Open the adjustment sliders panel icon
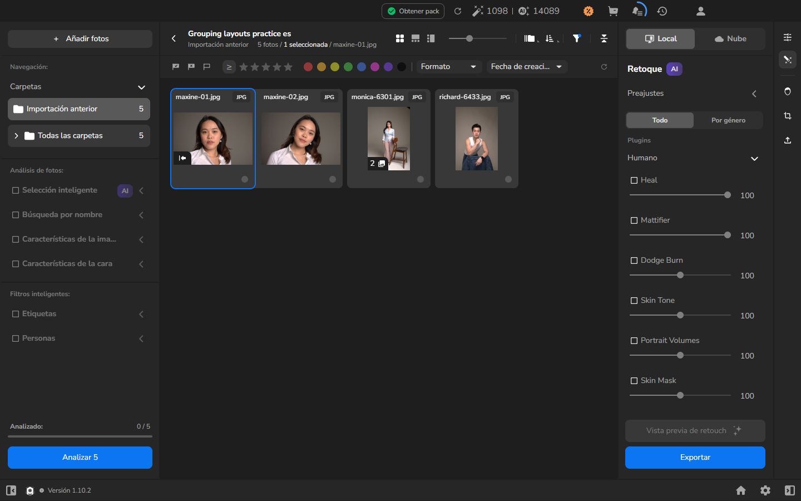 pyautogui.click(x=788, y=37)
